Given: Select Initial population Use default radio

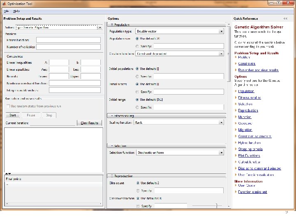Looking at the screenshot, I should [137, 69].
